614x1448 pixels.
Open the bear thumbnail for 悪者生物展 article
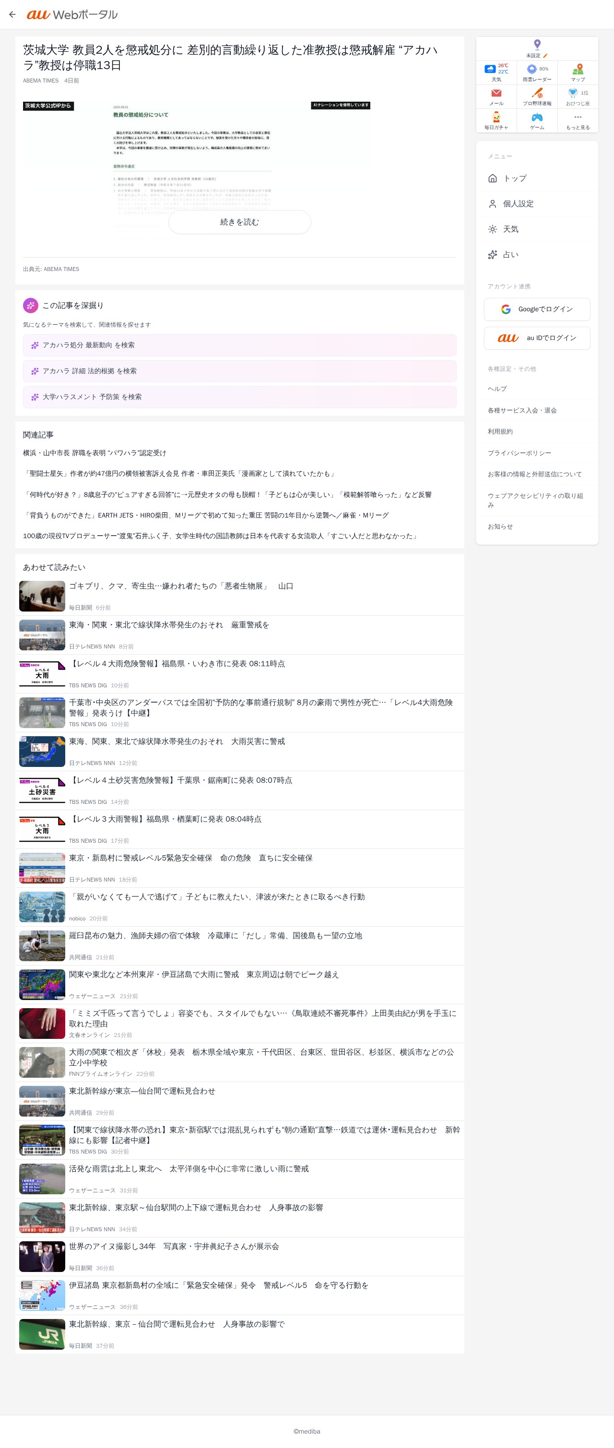pos(42,596)
